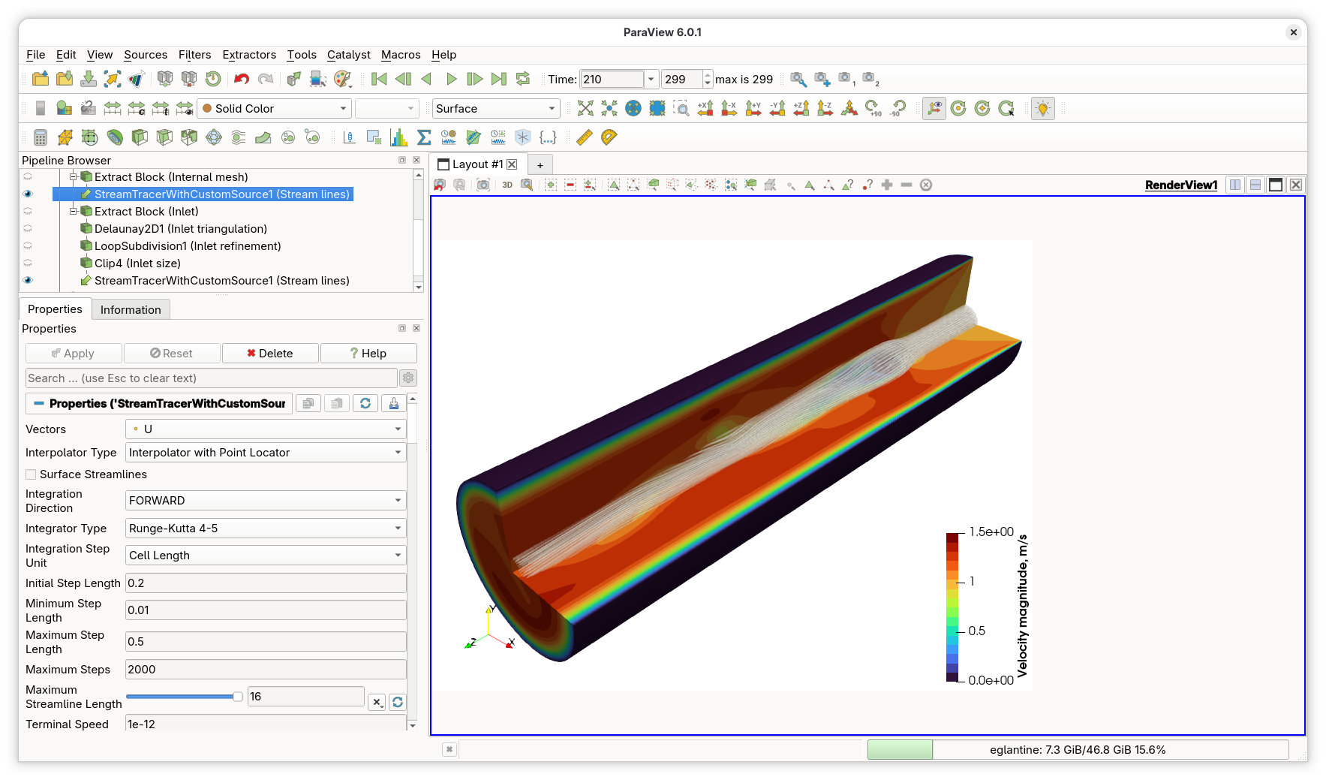Open the Integrator Type Runge-Kutta dropdown
Image resolution: width=1326 pixels, height=780 pixels.
266,529
